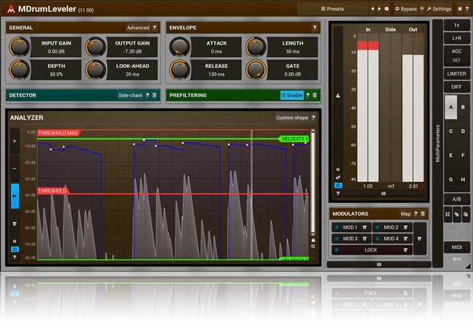Open the Presets dropdown
This screenshot has width=473, height=328.
tap(332, 9)
